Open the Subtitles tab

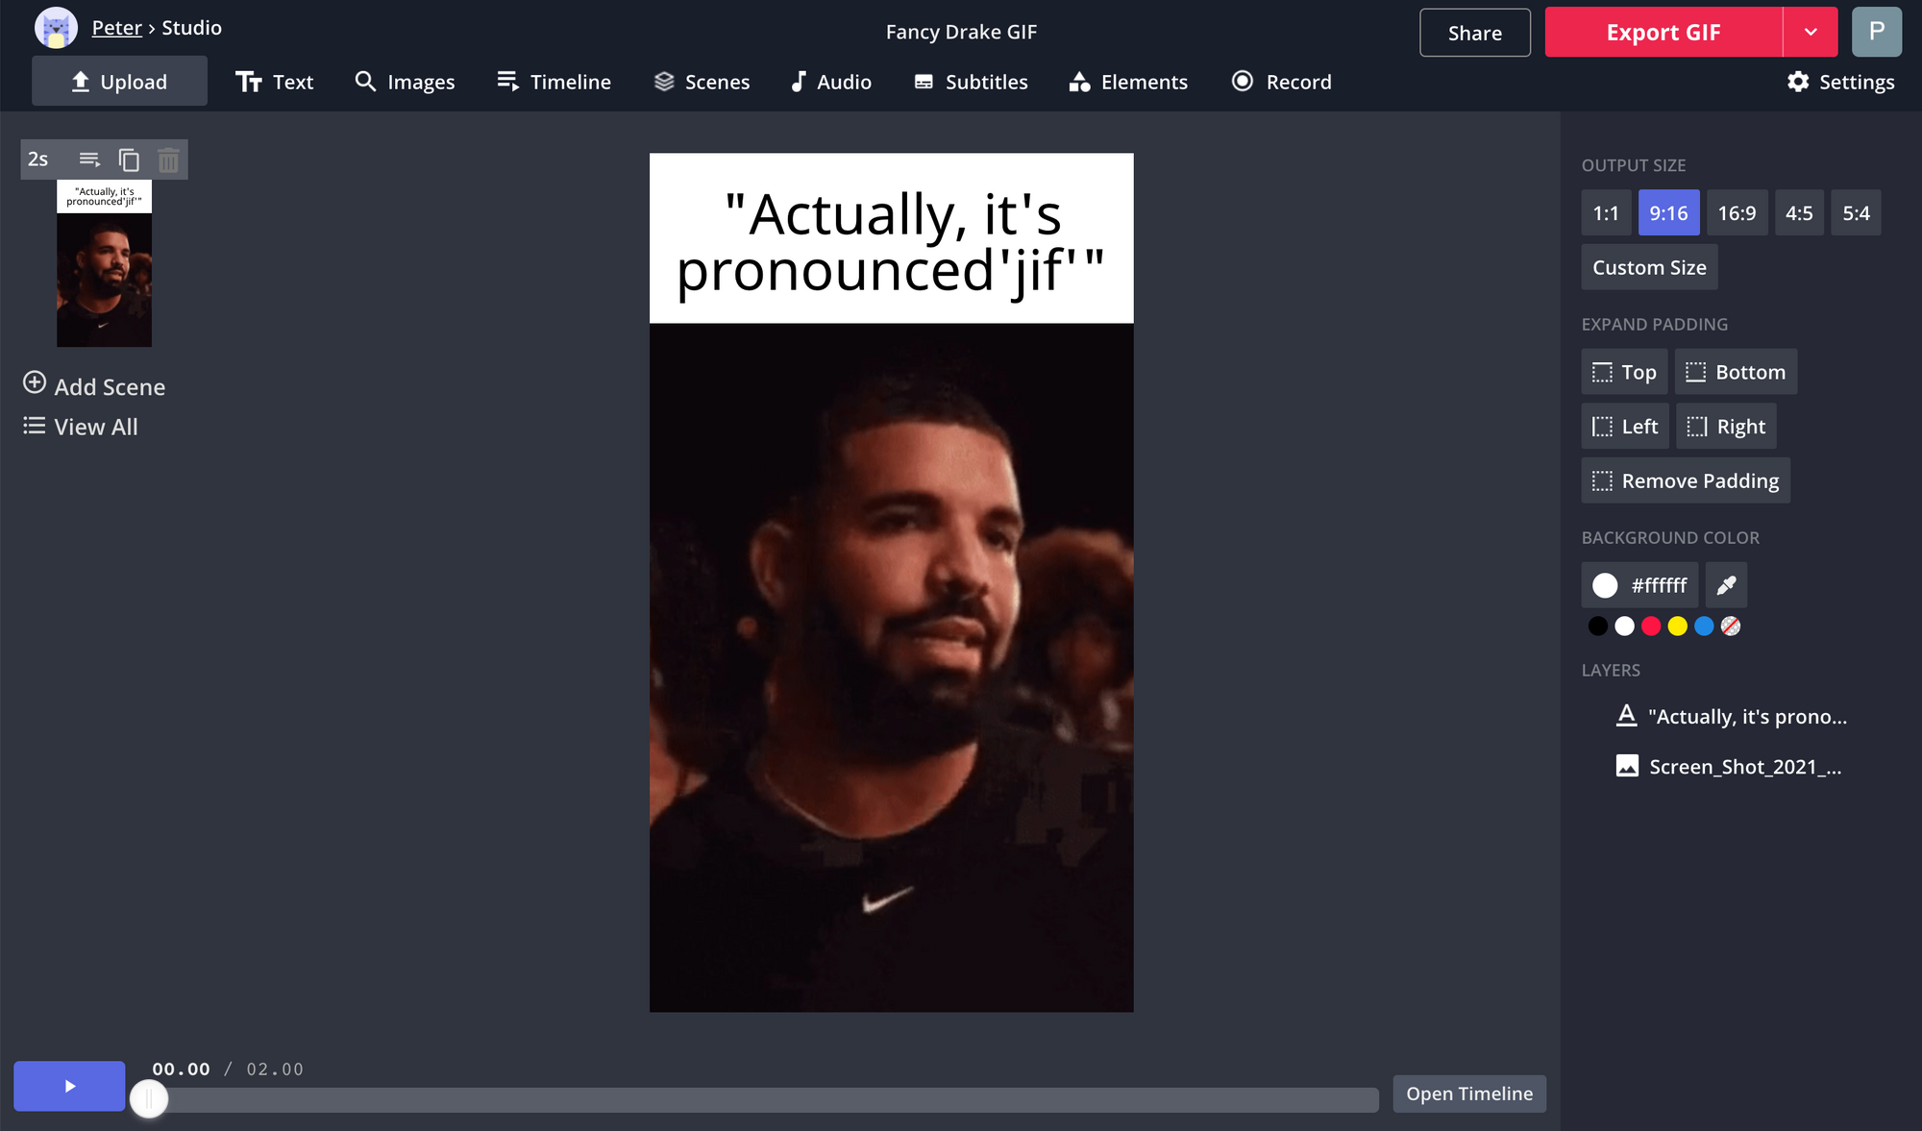(971, 82)
